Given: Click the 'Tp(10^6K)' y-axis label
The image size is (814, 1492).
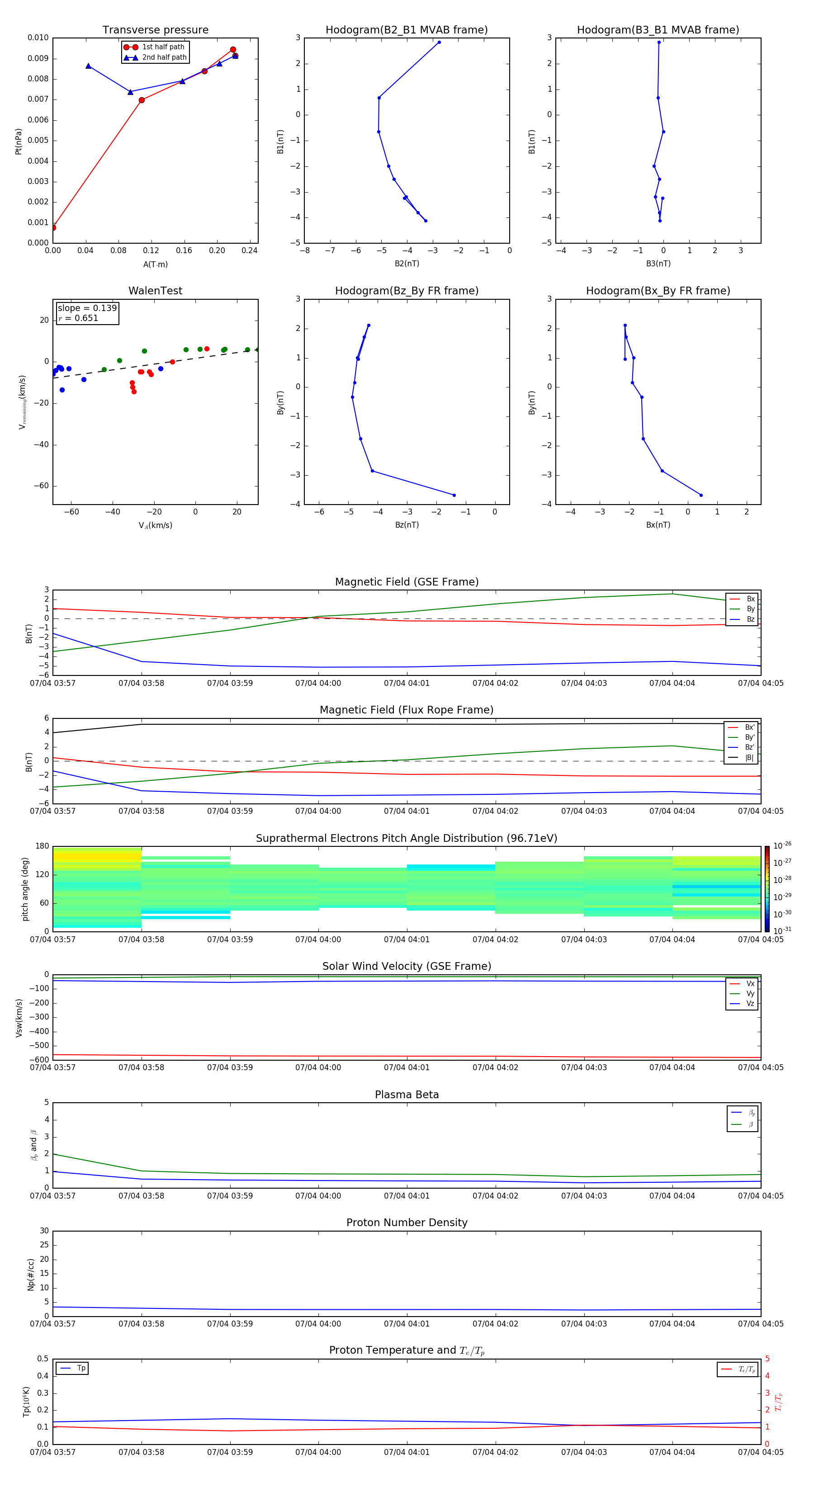Looking at the screenshot, I should coord(26,1402).
